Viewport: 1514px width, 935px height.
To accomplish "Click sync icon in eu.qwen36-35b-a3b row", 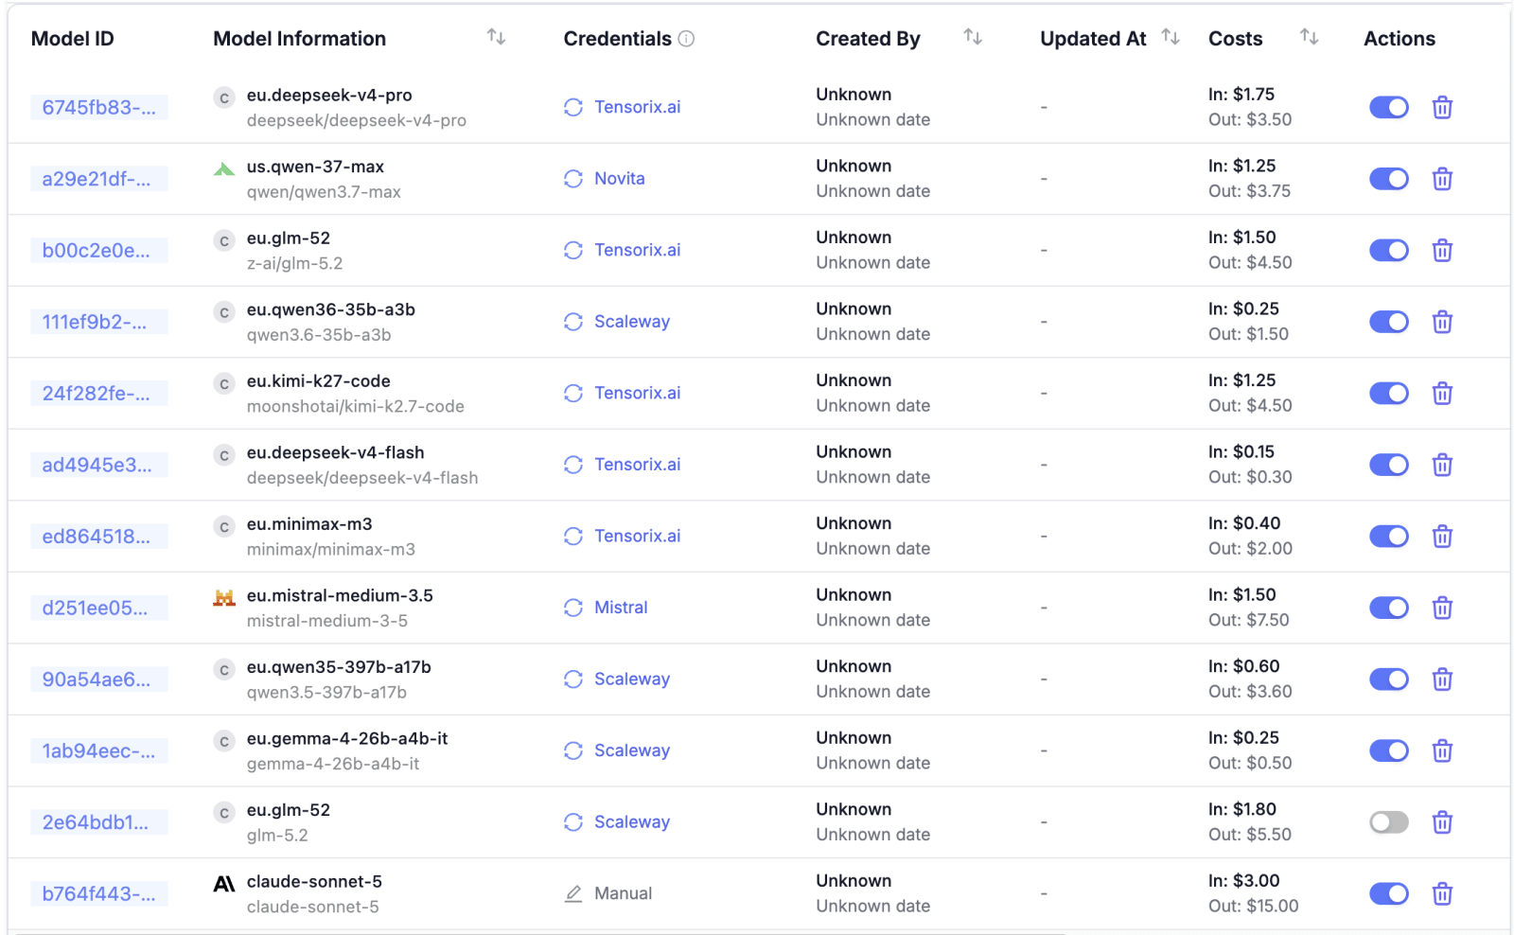I will 573,322.
